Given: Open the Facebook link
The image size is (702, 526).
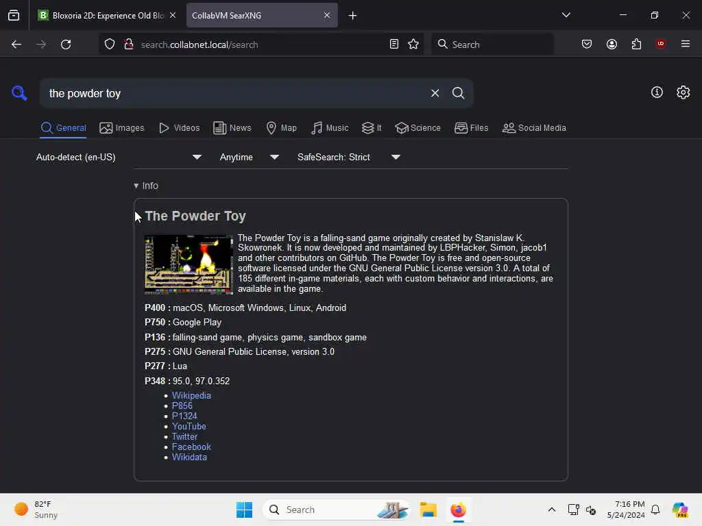Looking at the screenshot, I should 191,447.
